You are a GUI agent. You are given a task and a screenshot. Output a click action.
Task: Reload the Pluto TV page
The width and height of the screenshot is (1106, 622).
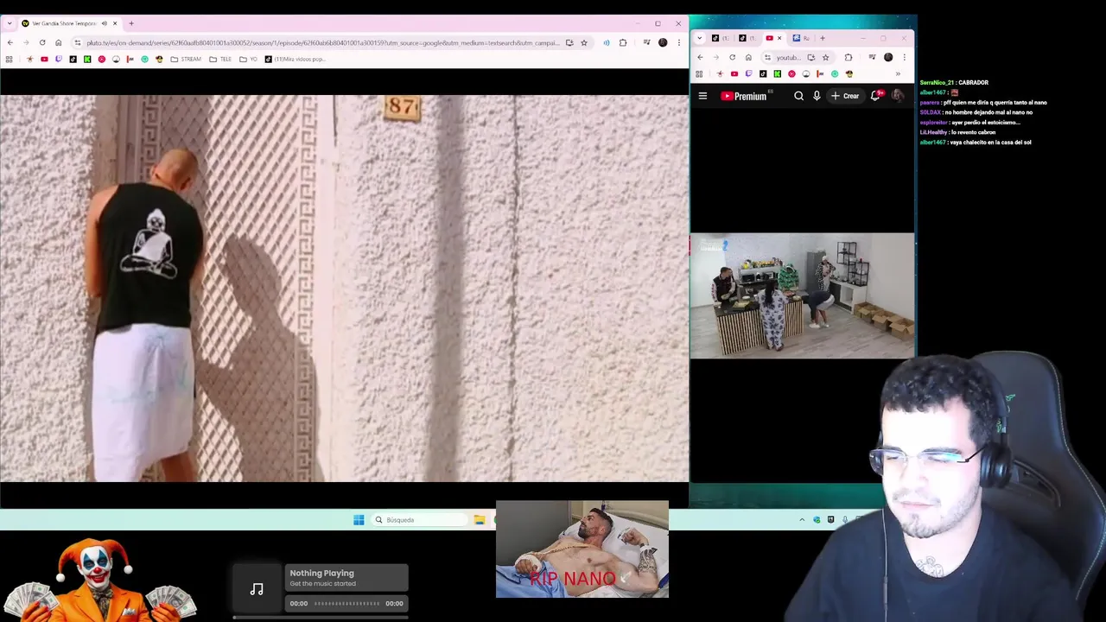click(x=42, y=42)
